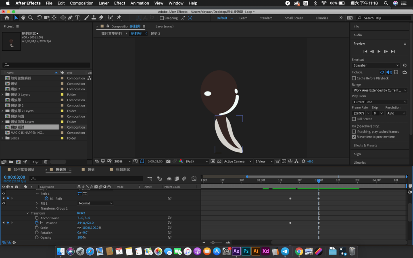Switch to Small Screen workspace tab
The height and width of the screenshot is (258, 413).
[294, 18]
